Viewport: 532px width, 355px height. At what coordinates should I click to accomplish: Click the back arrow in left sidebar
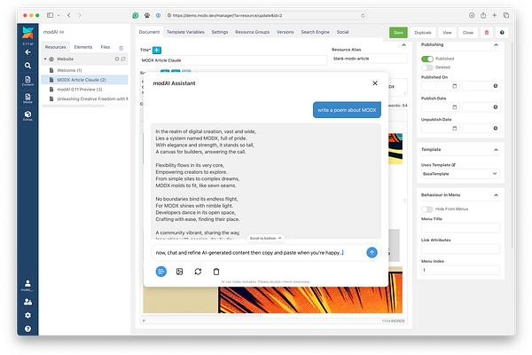click(27, 52)
